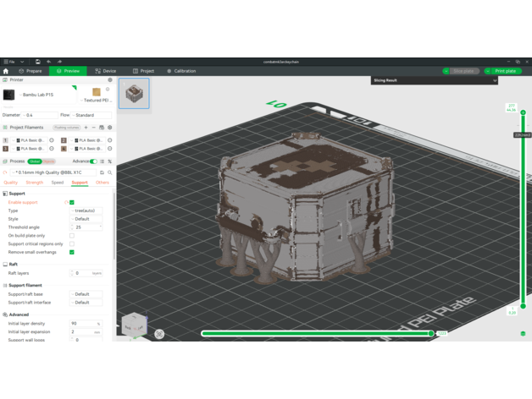Image resolution: width=532 pixels, height=399 pixels.
Task: Click the green layer view icon bottom right
Action: coord(523,334)
